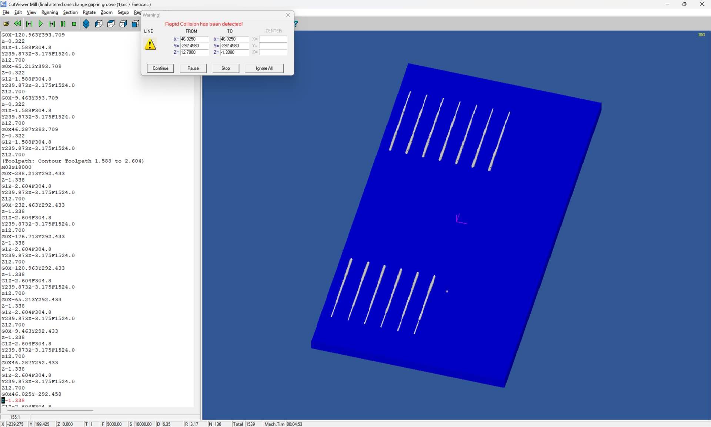Click the ISO view label in viewport

point(701,34)
